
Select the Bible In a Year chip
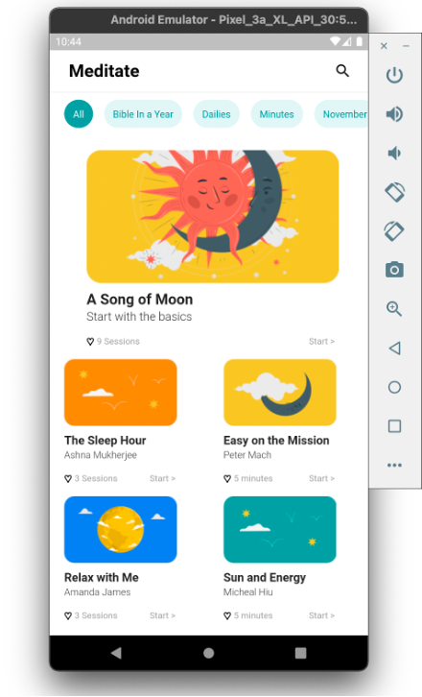point(143,114)
